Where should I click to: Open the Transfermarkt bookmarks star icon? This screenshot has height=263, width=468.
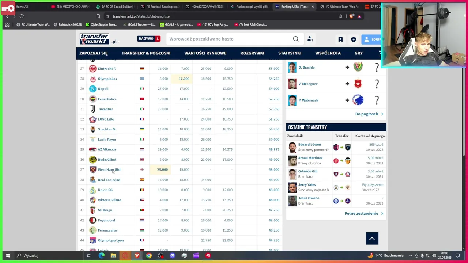click(340, 39)
